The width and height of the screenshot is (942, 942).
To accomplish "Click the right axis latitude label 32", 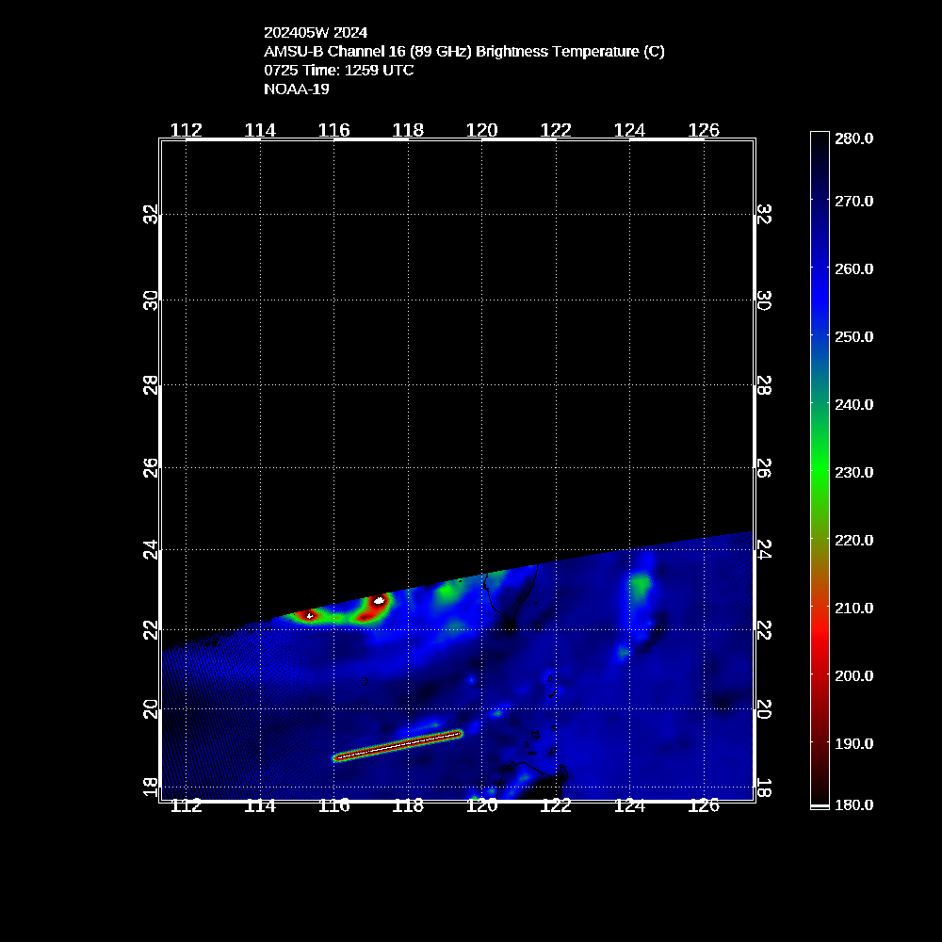I will [x=764, y=215].
